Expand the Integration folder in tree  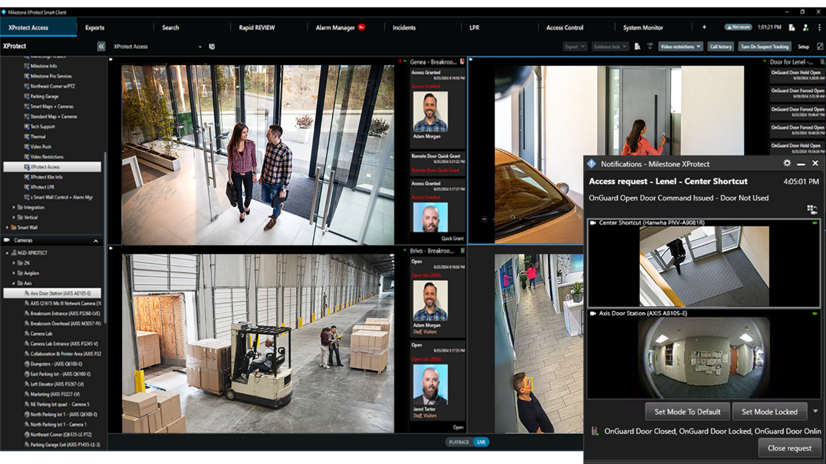tap(14, 207)
